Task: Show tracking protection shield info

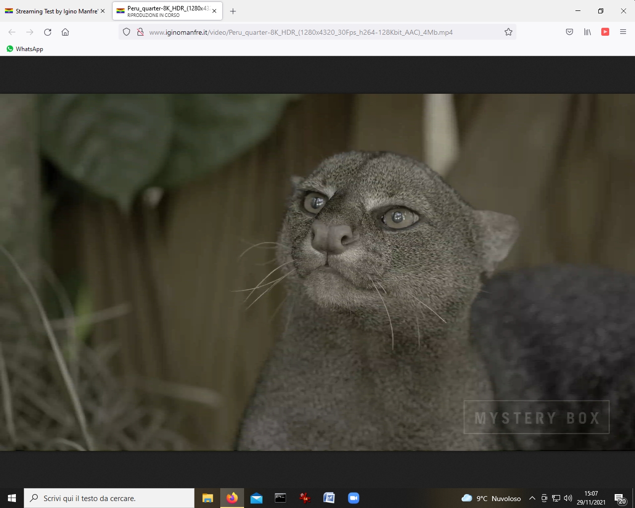Action: (127, 32)
